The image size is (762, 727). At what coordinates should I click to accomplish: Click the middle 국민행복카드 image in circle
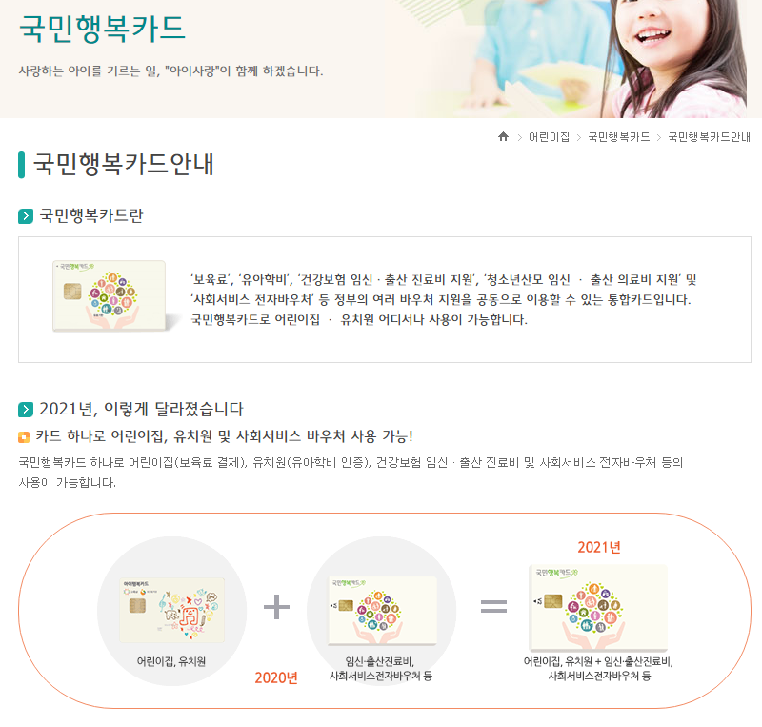click(x=383, y=612)
